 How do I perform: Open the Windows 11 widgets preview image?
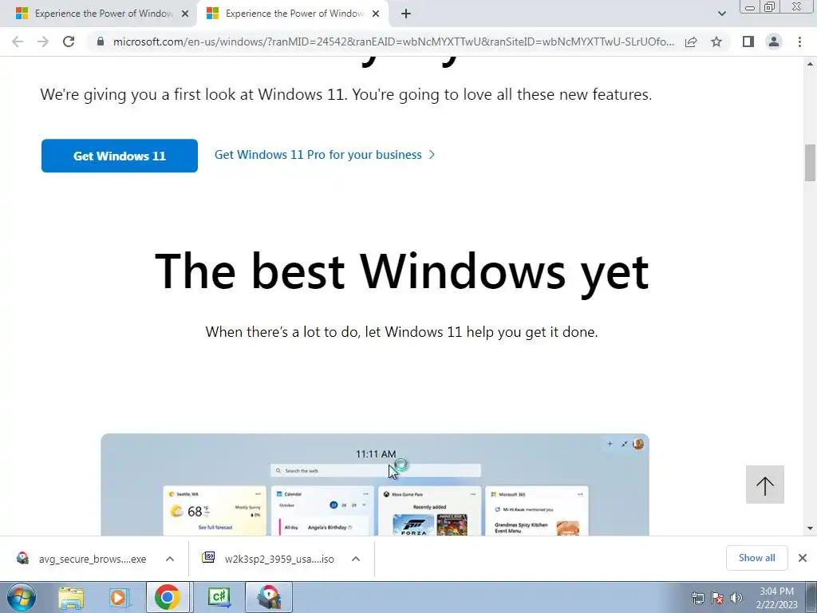pyautogui.click(x=375, y=484)
